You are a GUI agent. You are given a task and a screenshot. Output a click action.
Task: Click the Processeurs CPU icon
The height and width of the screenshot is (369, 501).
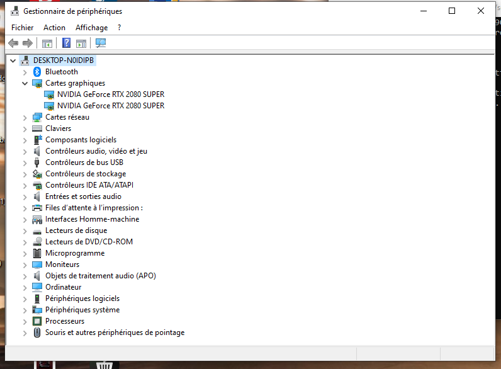(x=37, y=321)
